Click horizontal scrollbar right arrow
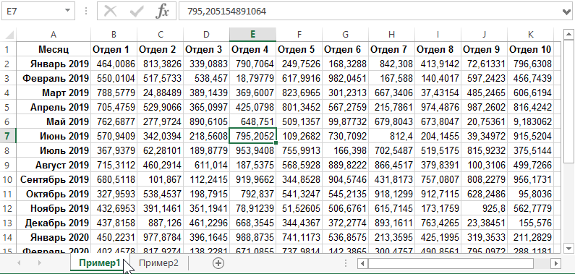The height and width of the screenshot is (274, 575). (556, 263)
